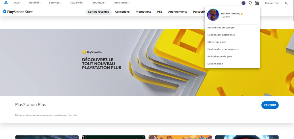The width and height of the screenshot is (294, 139).
Task: Click the large Sackboy profile avatar
Action: 213,15
